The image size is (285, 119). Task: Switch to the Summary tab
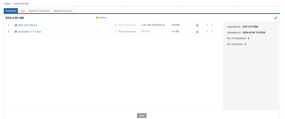pyautogui.click(x=11, y=11)
